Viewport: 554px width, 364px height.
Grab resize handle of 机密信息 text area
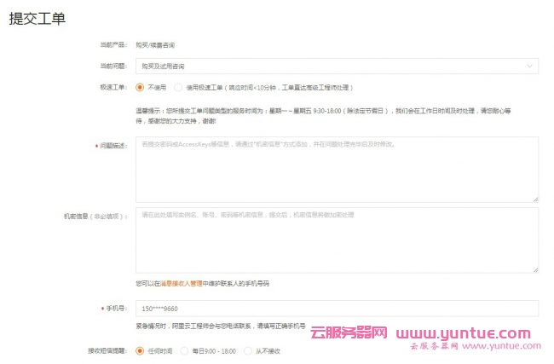point(534,269)
